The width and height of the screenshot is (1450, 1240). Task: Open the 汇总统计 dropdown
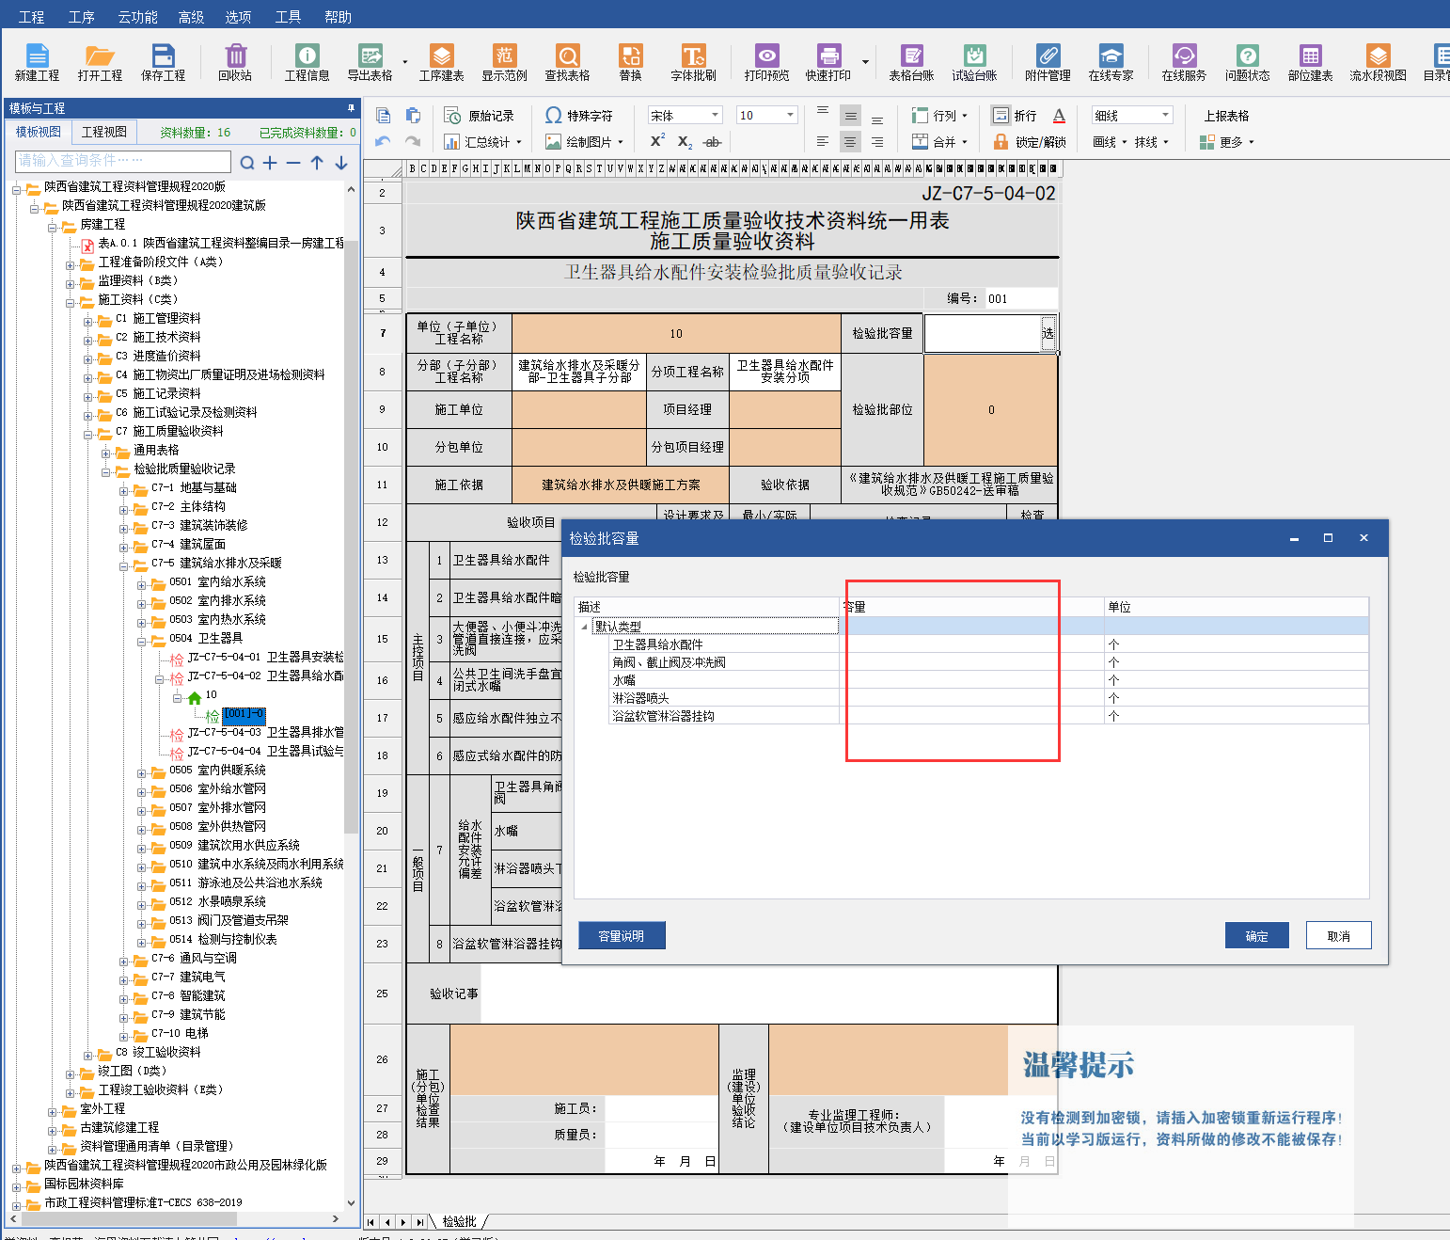tap(482, 141)
